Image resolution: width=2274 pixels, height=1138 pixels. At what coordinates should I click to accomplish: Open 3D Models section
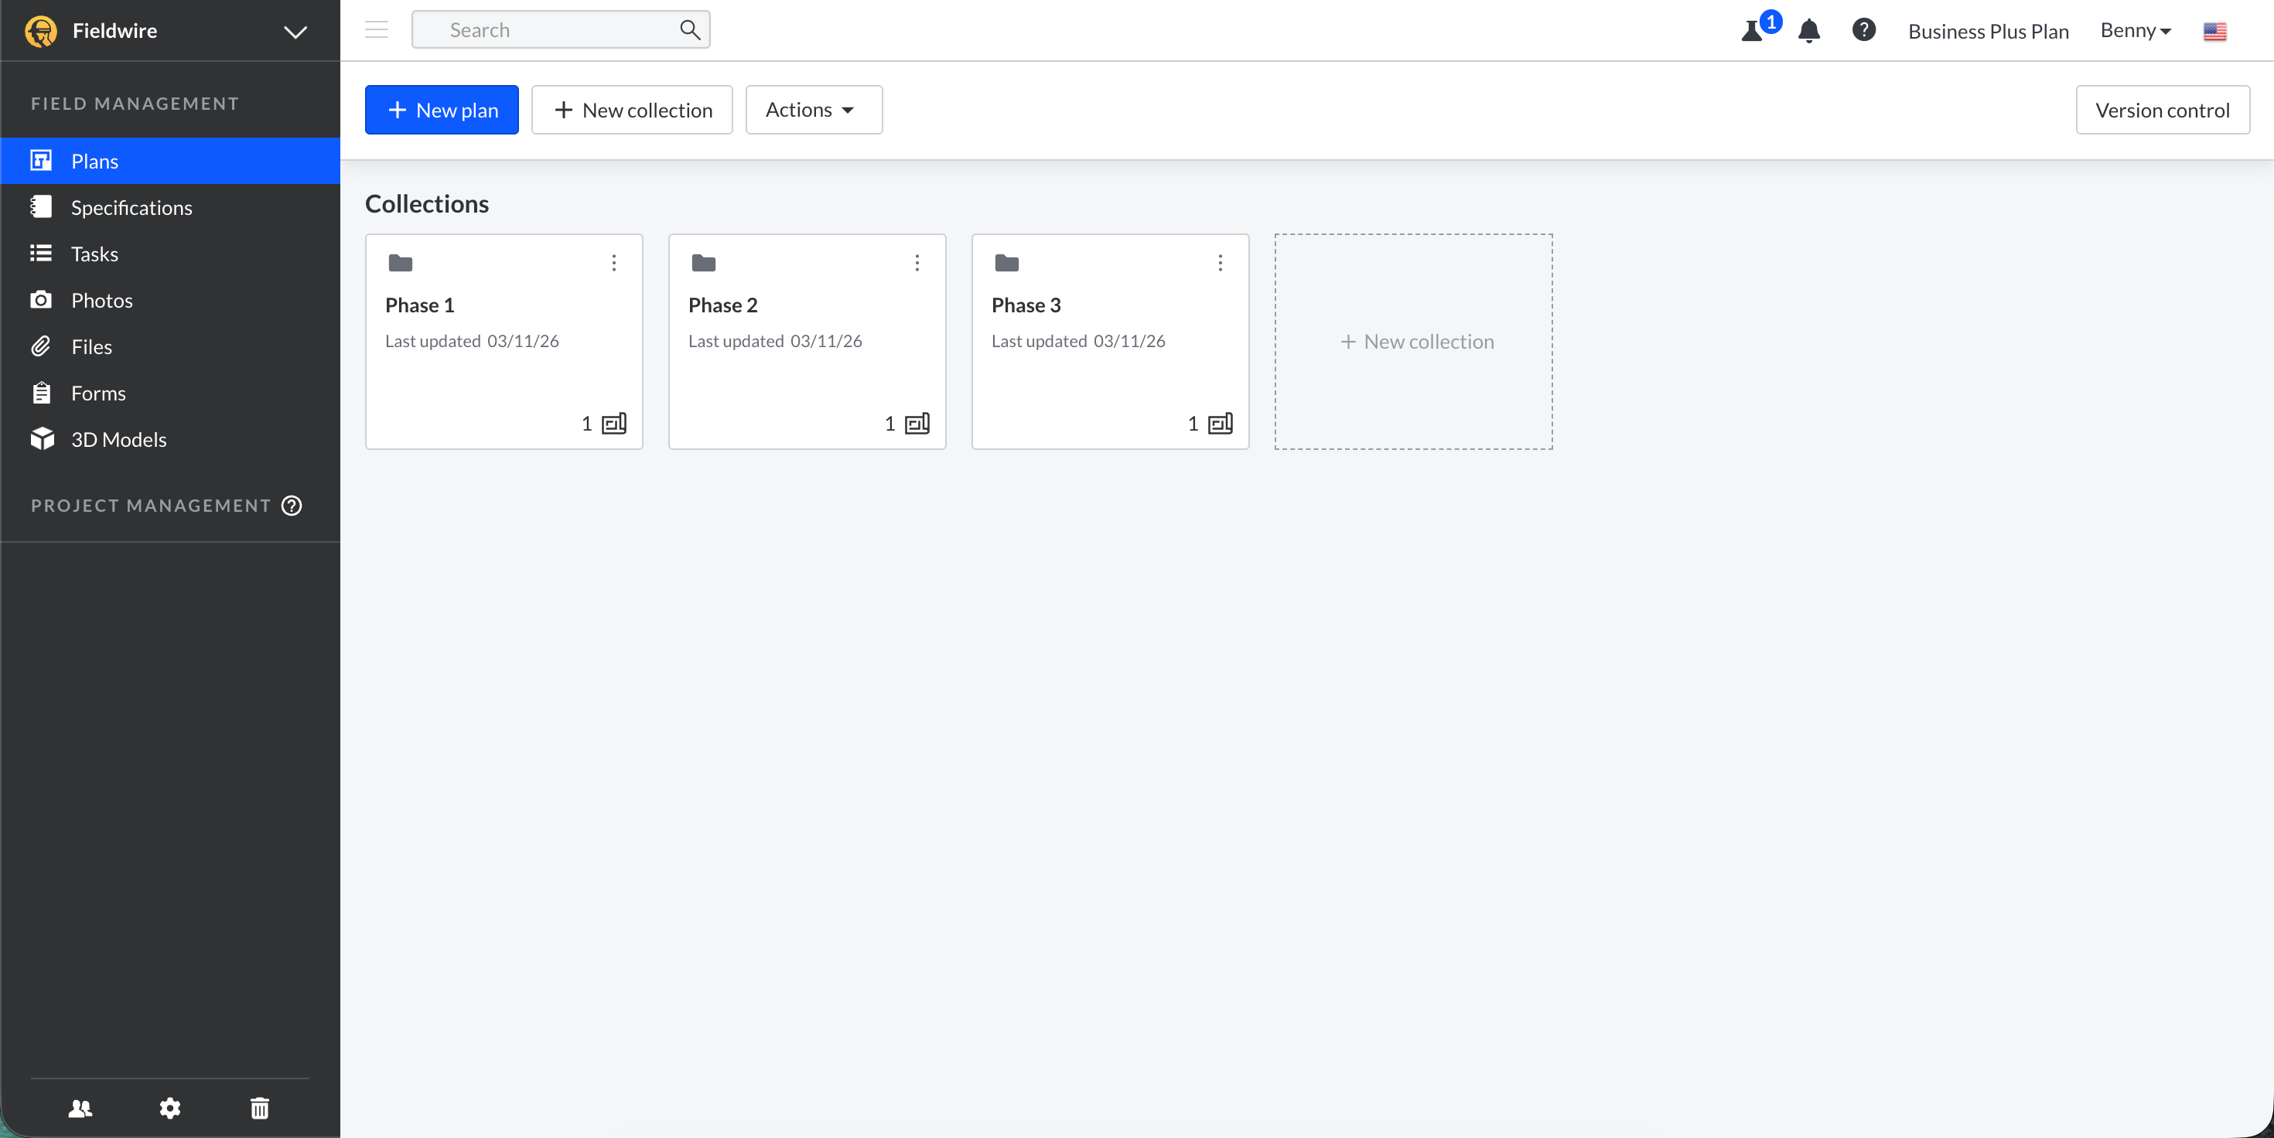pyautogui.click(x=118, y=439)
